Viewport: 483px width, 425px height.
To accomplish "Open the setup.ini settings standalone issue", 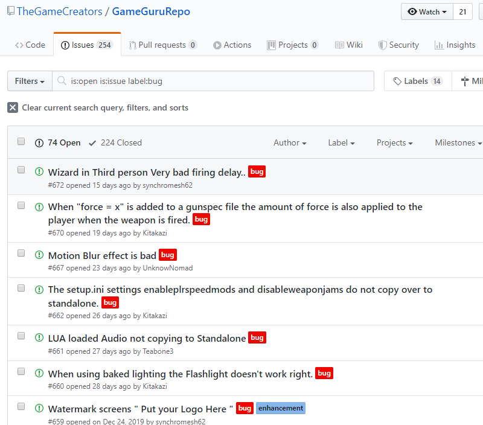I will [x=240, y=296].
